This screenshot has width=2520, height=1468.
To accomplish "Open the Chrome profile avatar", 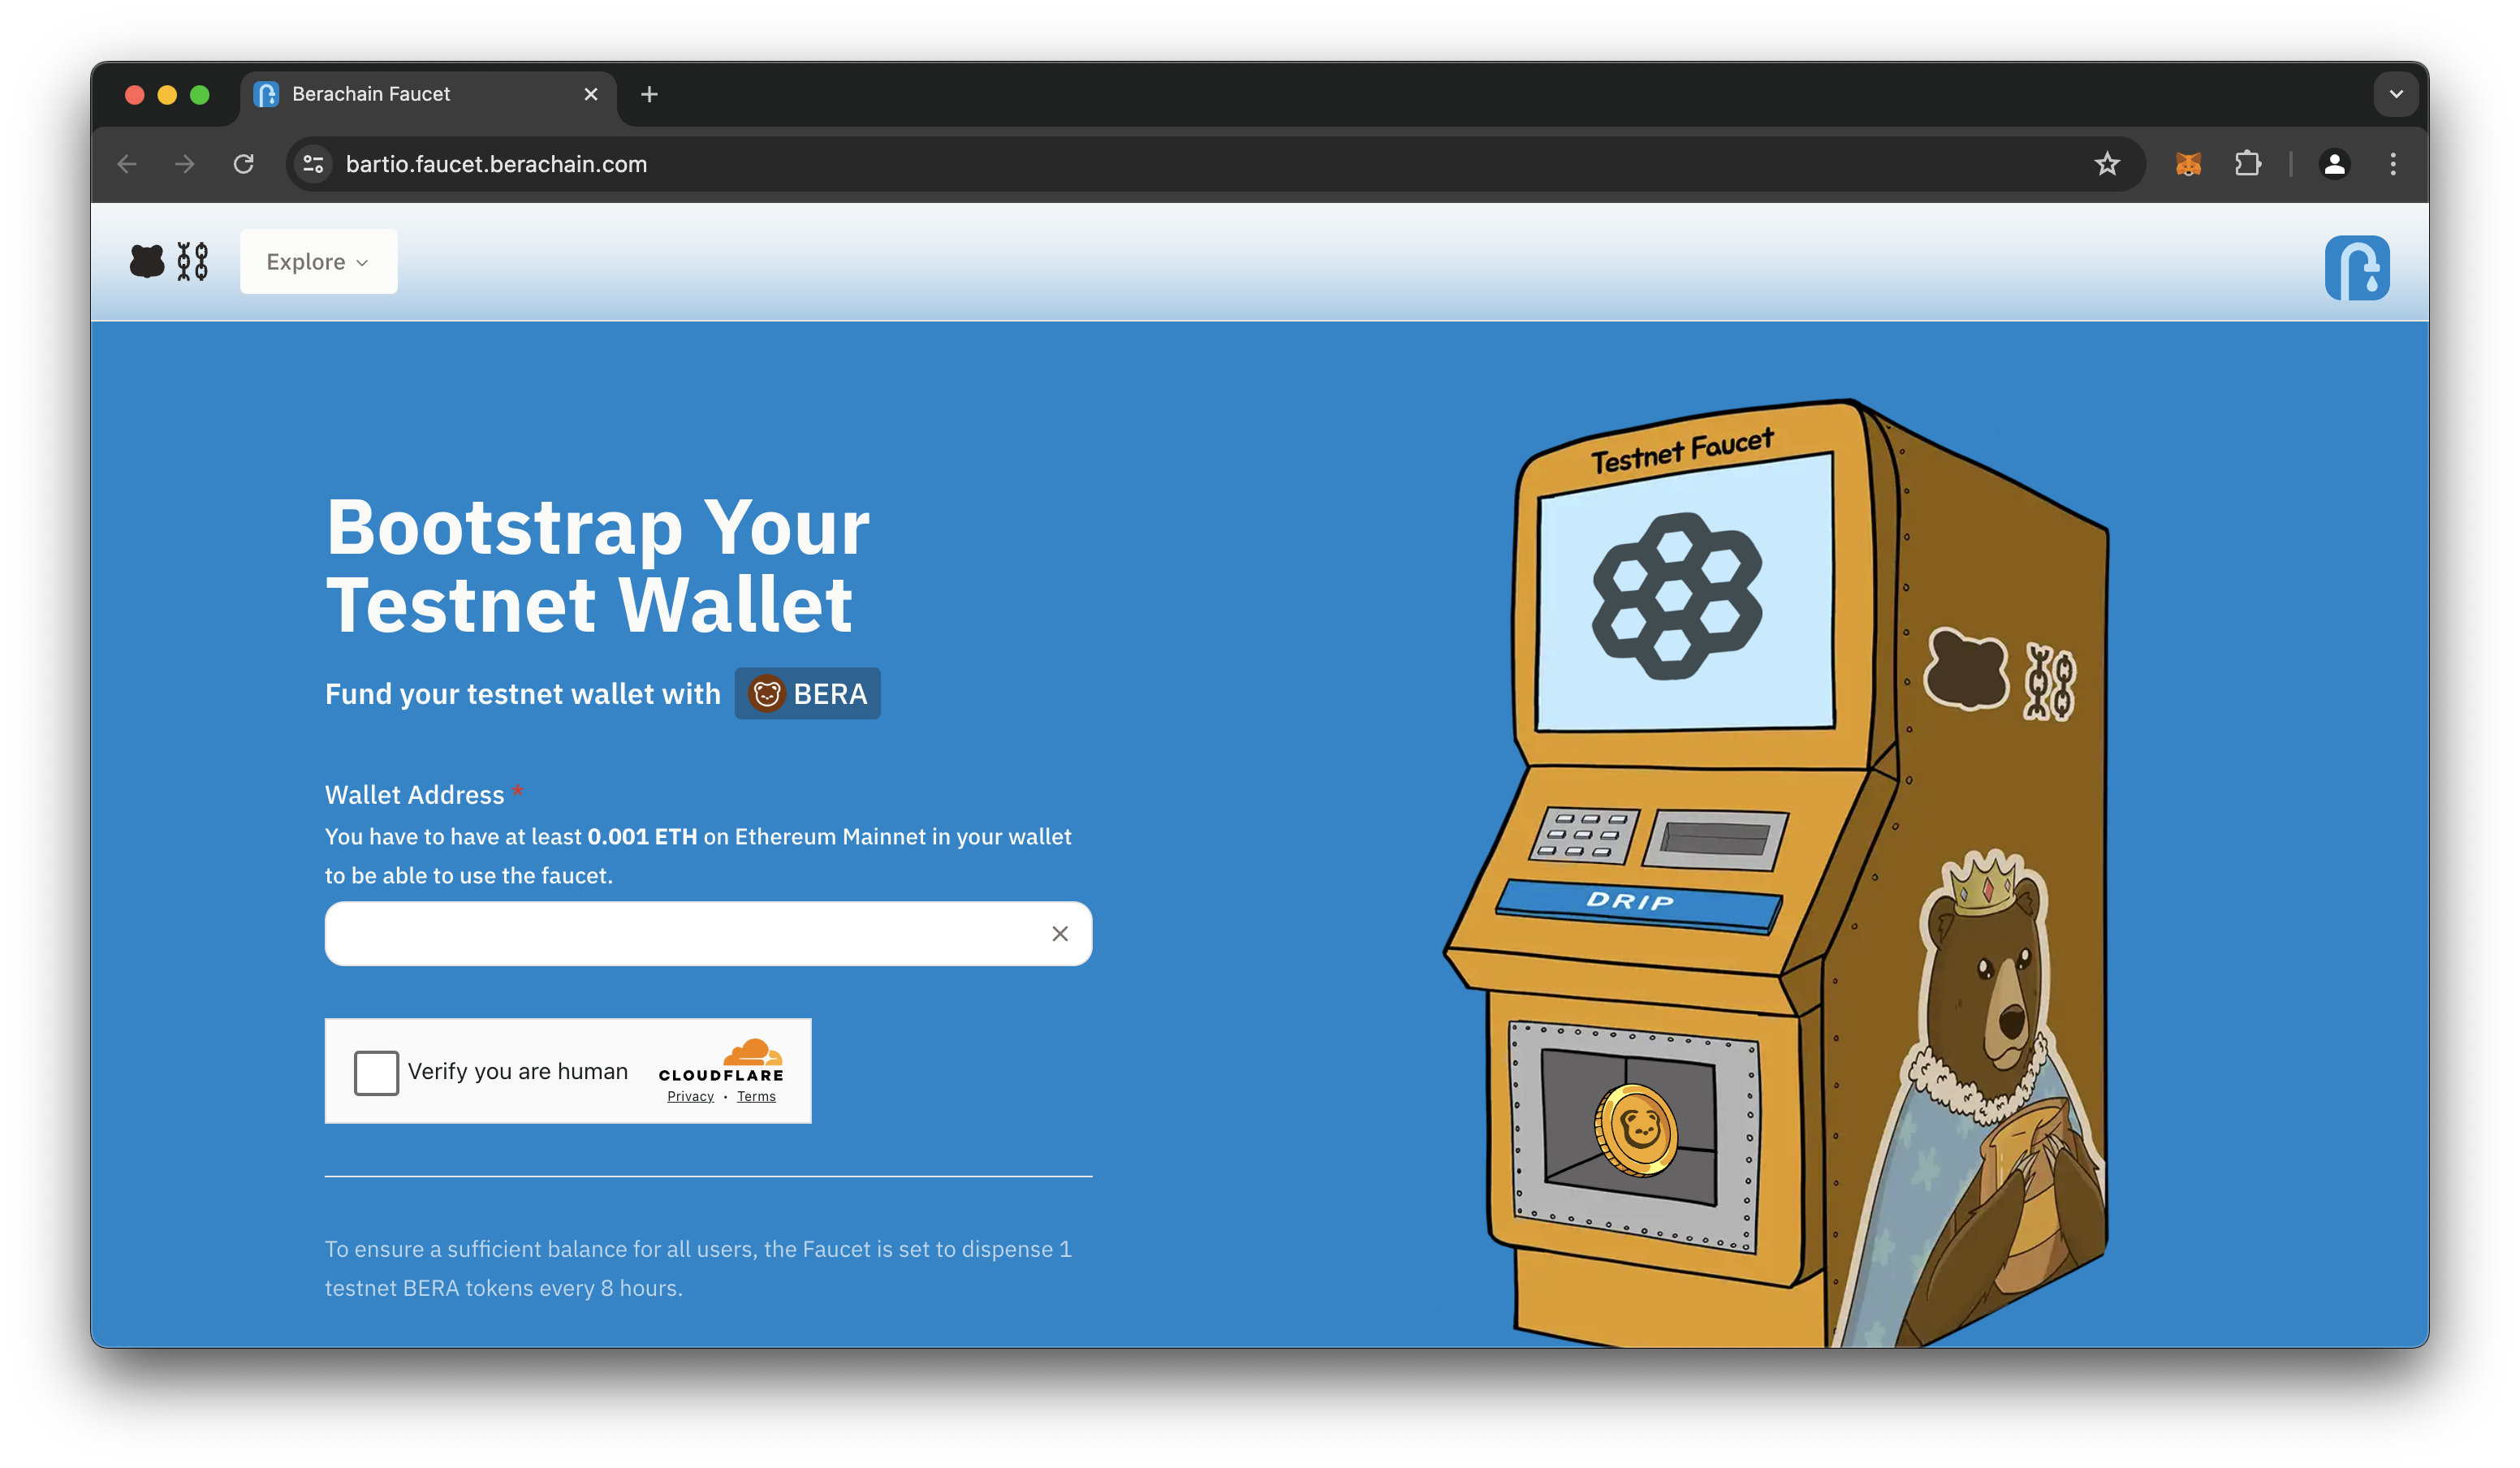I will (x=2334, y=164).
